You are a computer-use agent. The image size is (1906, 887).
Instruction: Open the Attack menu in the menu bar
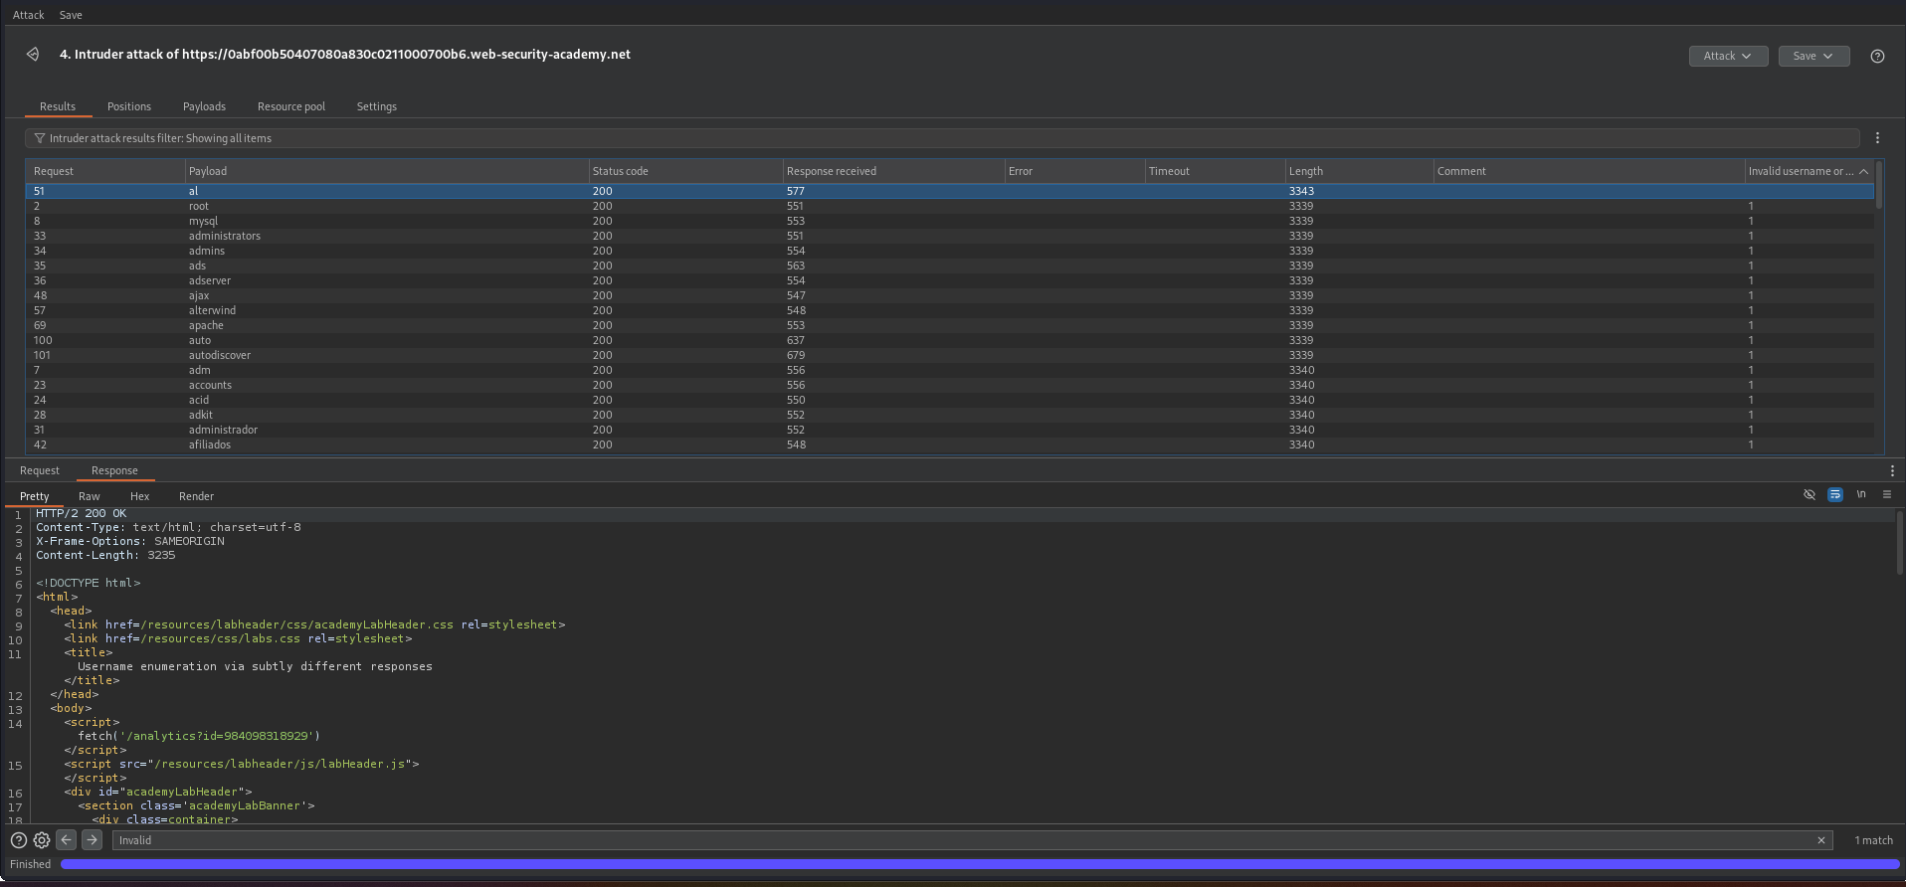(28, 15)
